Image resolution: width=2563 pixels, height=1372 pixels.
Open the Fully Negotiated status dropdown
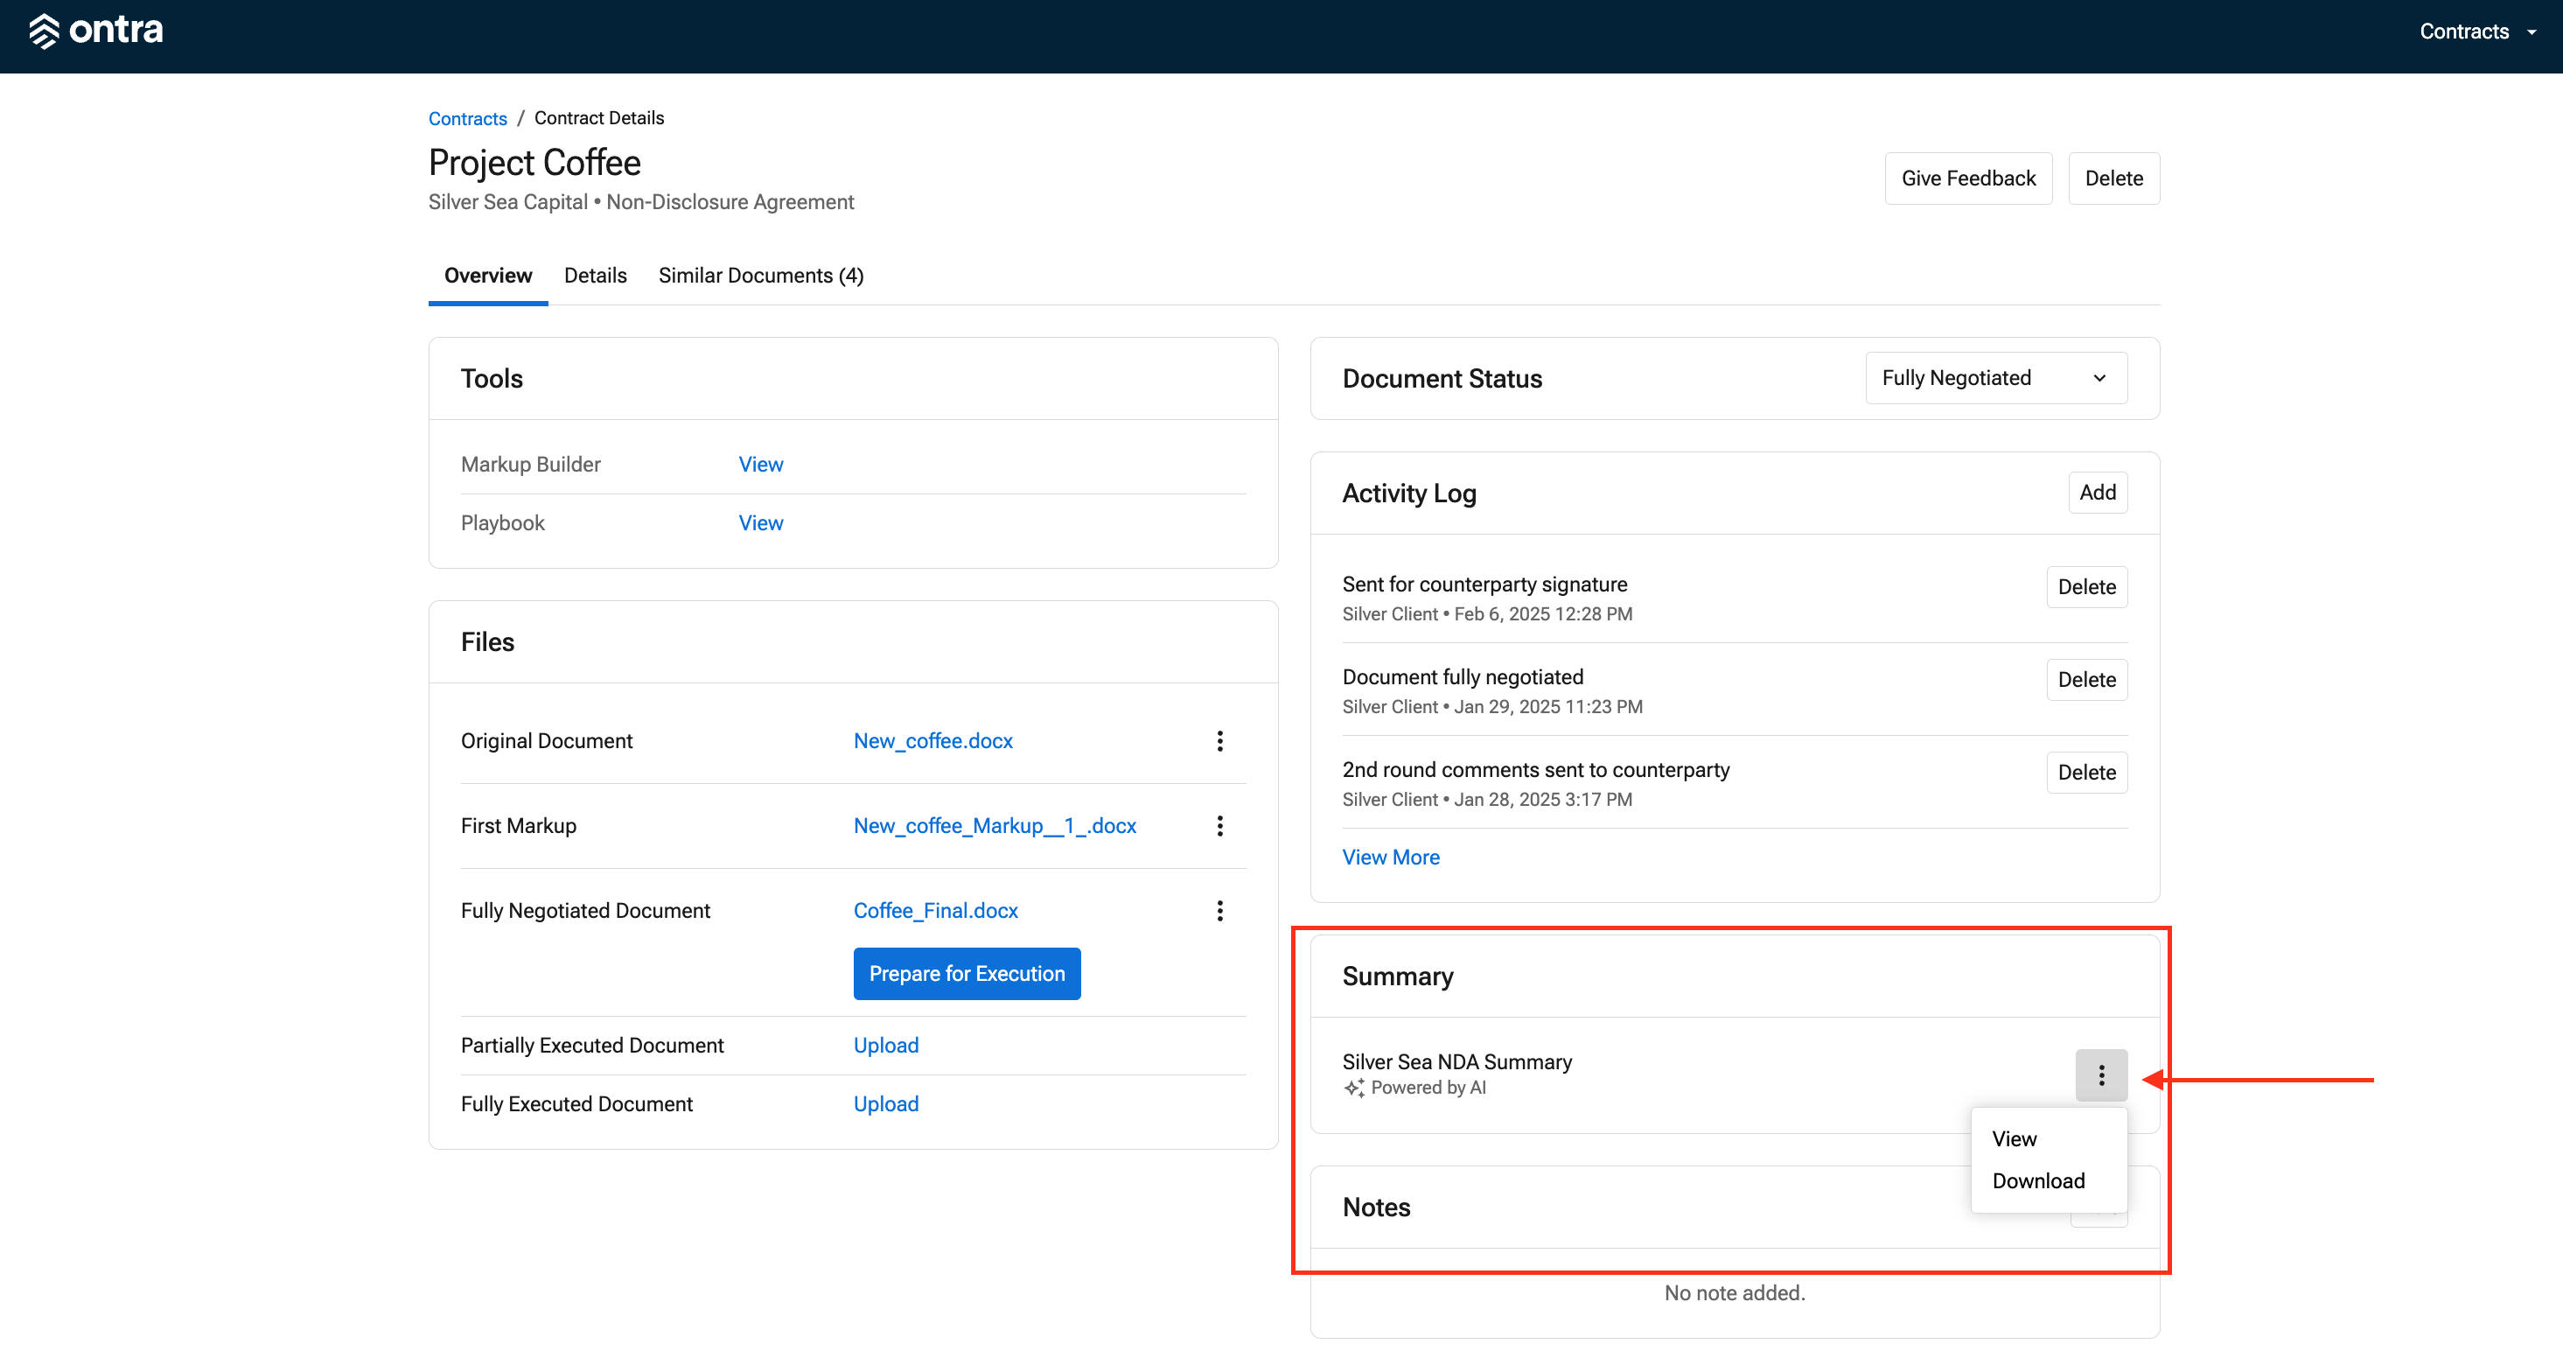point(1996,378)
